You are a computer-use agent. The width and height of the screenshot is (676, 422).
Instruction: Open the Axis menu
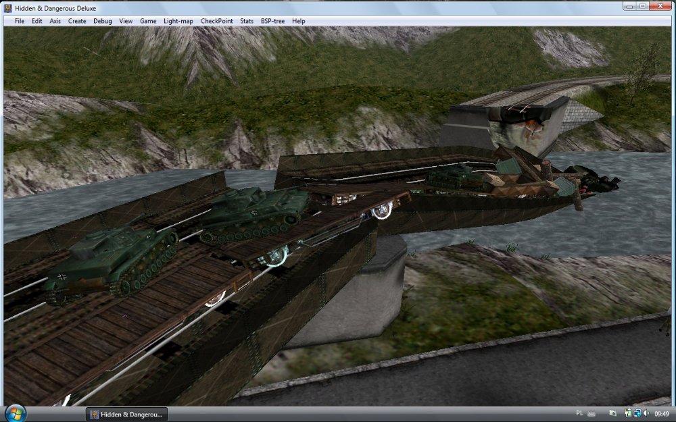coord(55,21)
